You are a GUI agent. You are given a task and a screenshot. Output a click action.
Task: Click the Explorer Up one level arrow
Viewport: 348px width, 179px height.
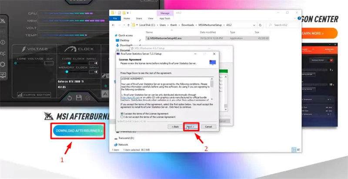pos(128,25)
